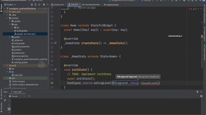Expand the .gradle folder under android
Viewport: 206px width, 115px height.
10,21
